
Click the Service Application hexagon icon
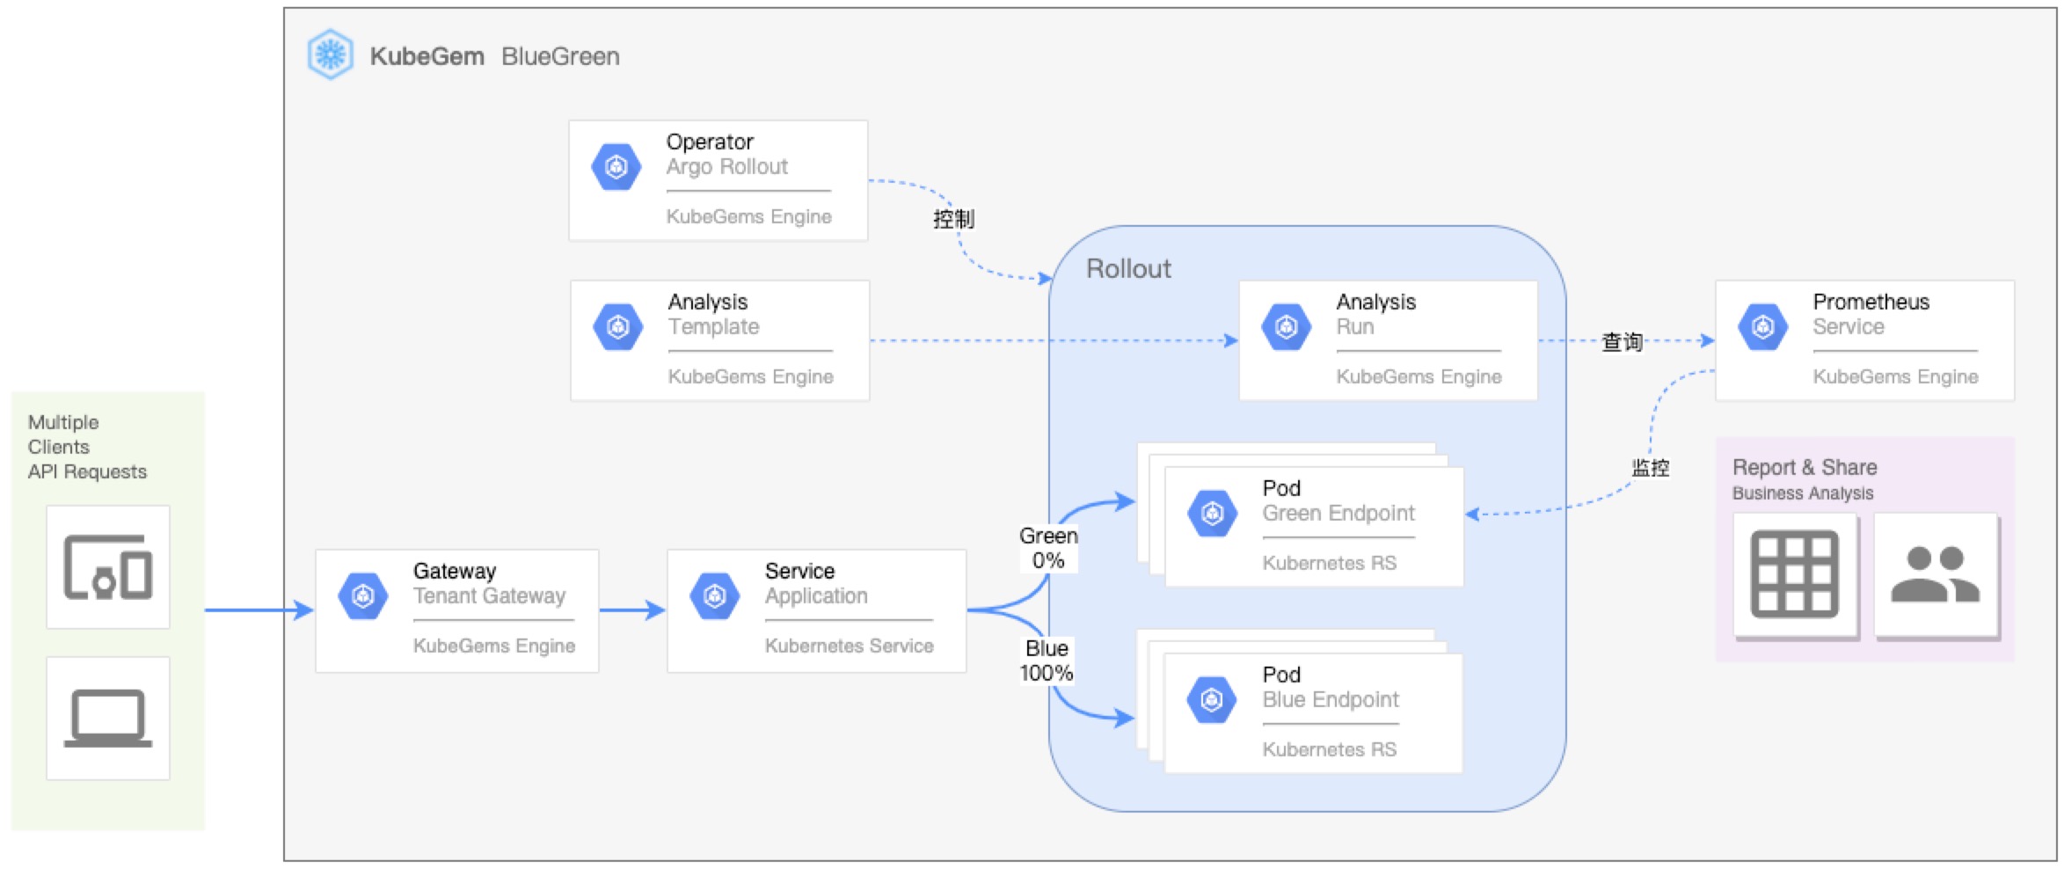(715, 595)
